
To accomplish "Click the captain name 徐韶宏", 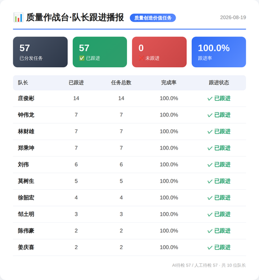I will point(26,198).
